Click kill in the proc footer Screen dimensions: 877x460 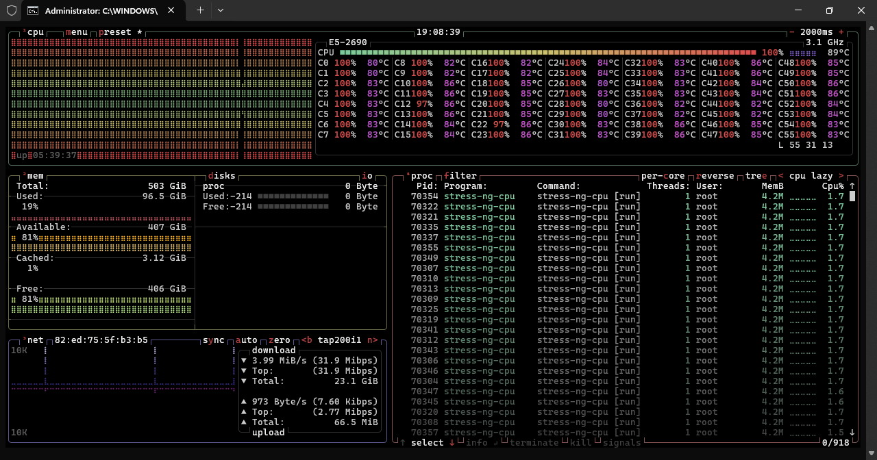tap(581, 443)
